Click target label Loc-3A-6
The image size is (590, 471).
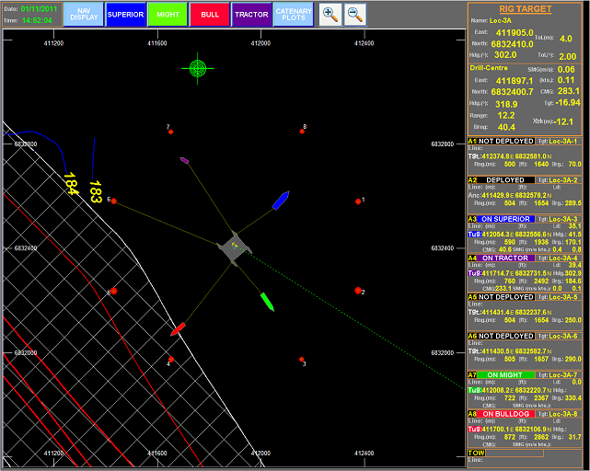[563, 336]
